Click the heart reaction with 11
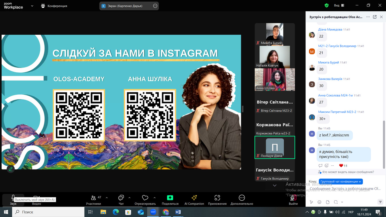 [x=343, y=166]
